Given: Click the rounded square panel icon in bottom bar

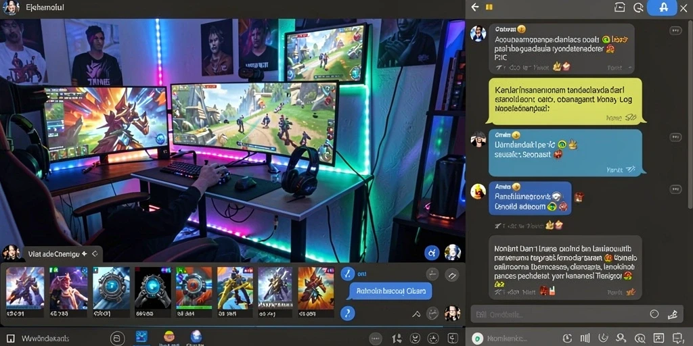Looking at the screenshot, I should tap(453, 339).
